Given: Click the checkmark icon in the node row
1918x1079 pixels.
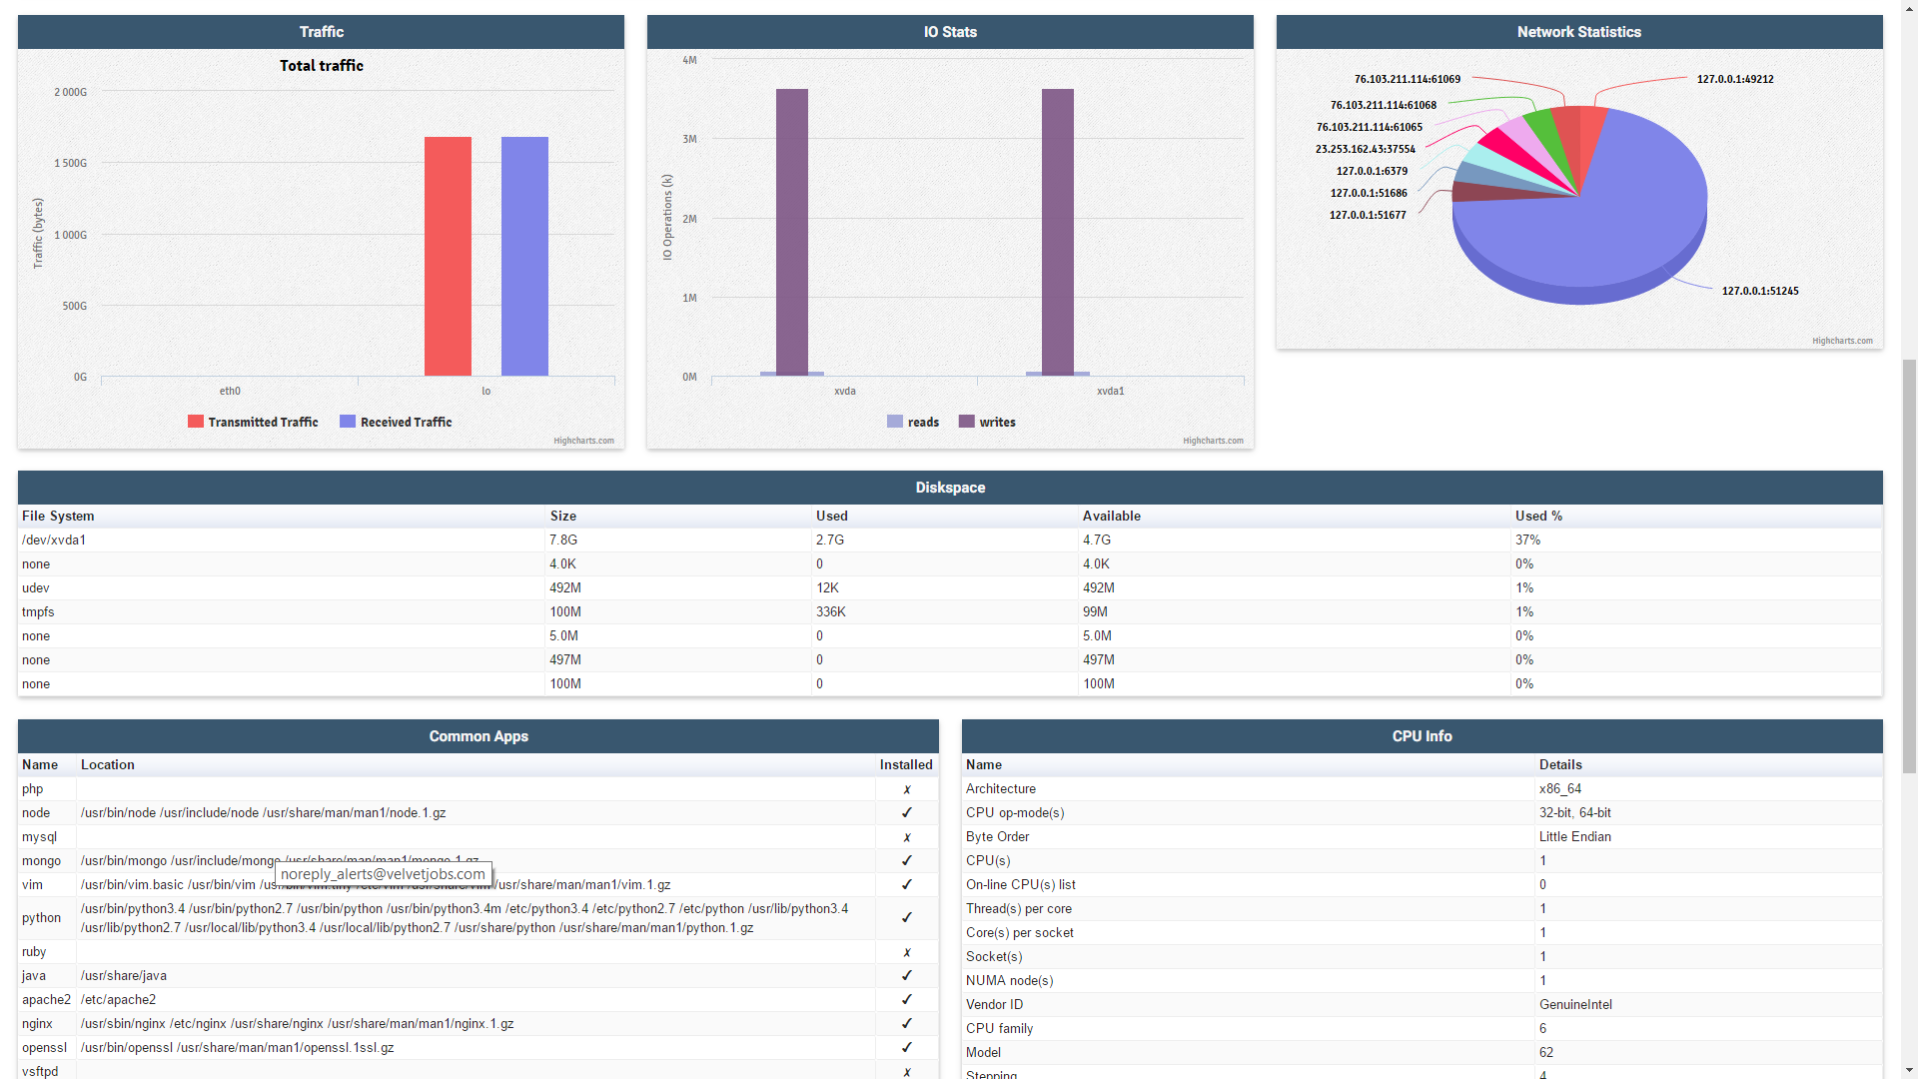Looking at the screenshot, I should [x=907, y=813].
